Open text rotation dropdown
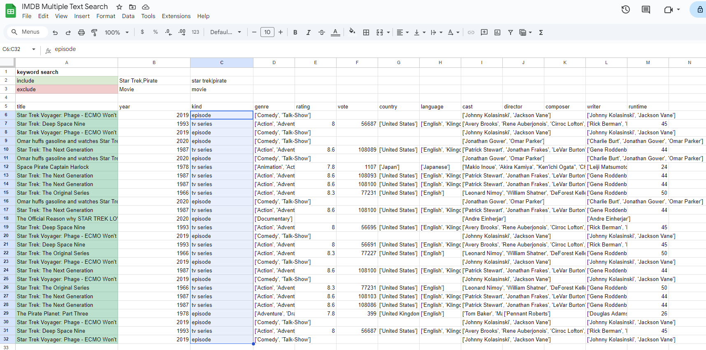 (453, 32)
